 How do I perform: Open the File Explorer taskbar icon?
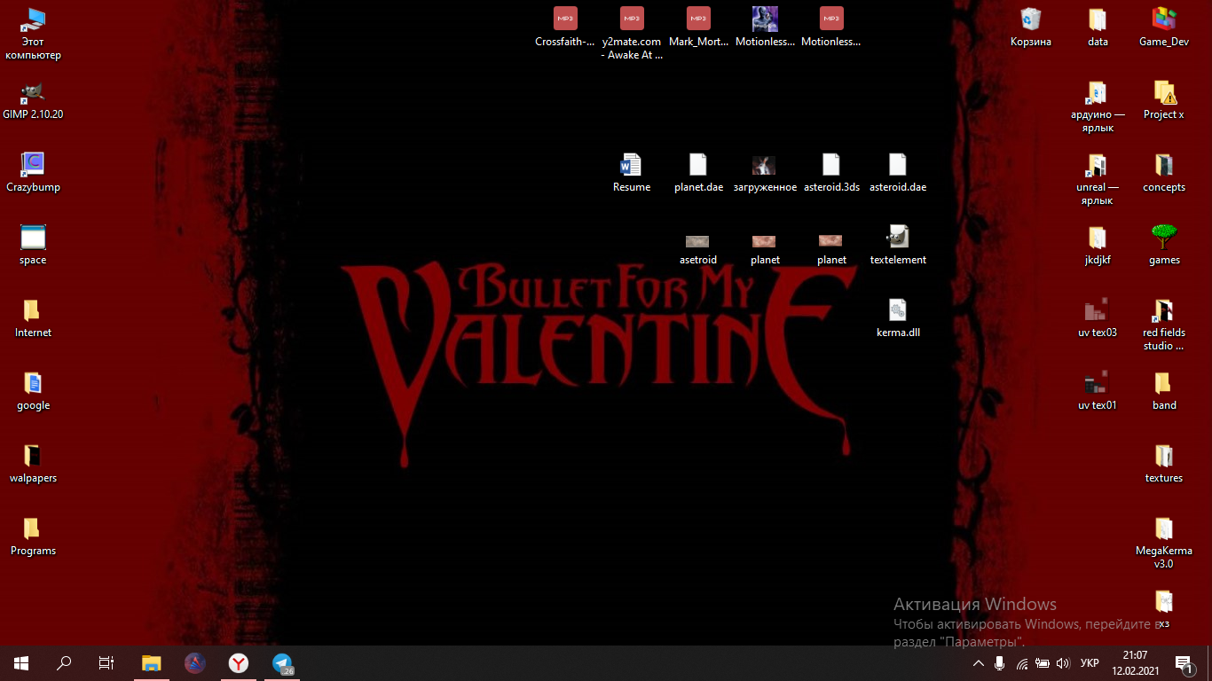tap(152, 663)
